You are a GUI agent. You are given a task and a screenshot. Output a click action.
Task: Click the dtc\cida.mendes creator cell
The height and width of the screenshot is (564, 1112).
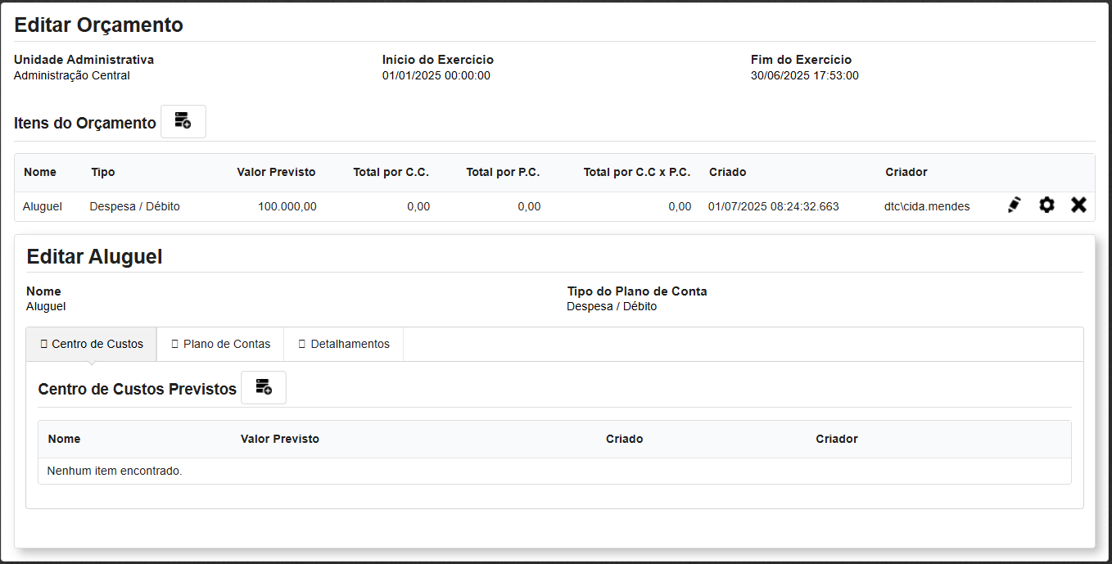pos(927,206)
